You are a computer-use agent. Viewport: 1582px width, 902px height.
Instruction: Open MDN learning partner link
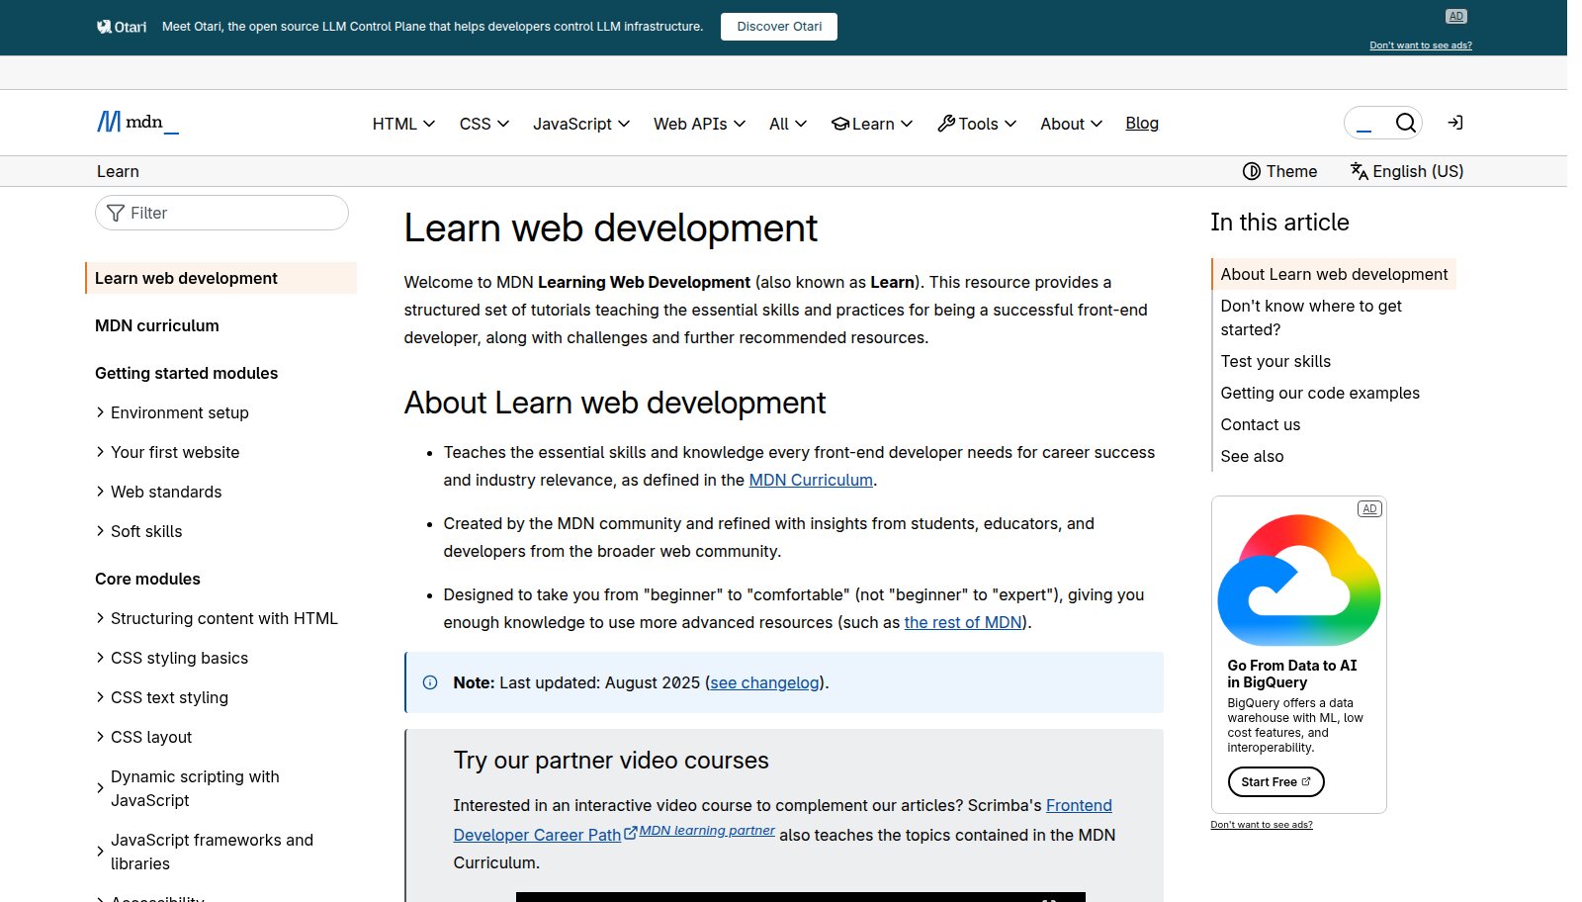pos(707,831)
